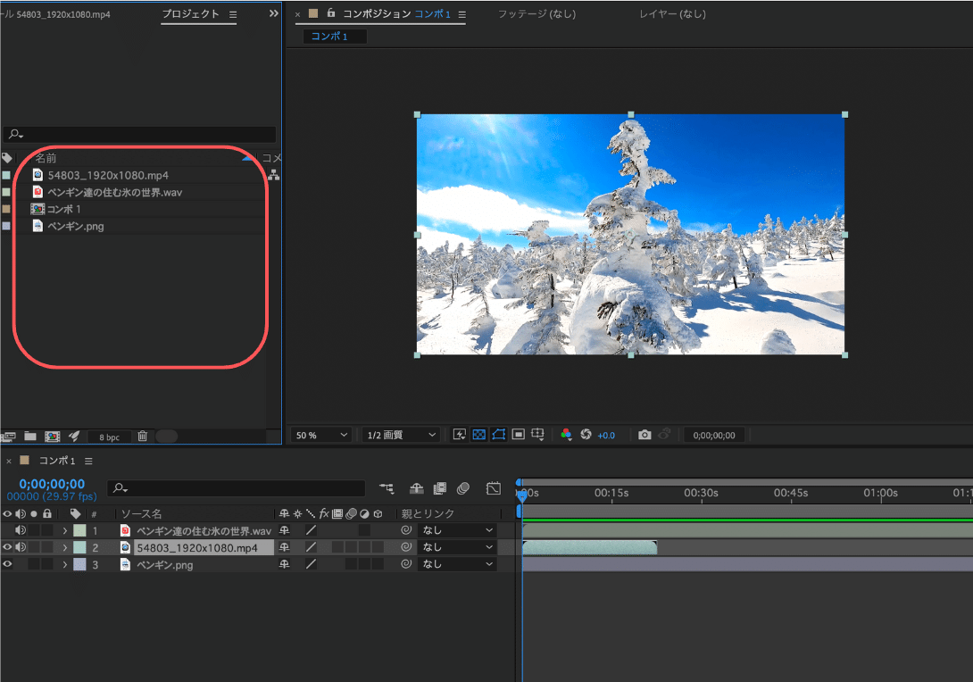Viewport: 973px width, 682px height.
Task: Open the 50 % magnification dropdown
Action: [320, 435]
